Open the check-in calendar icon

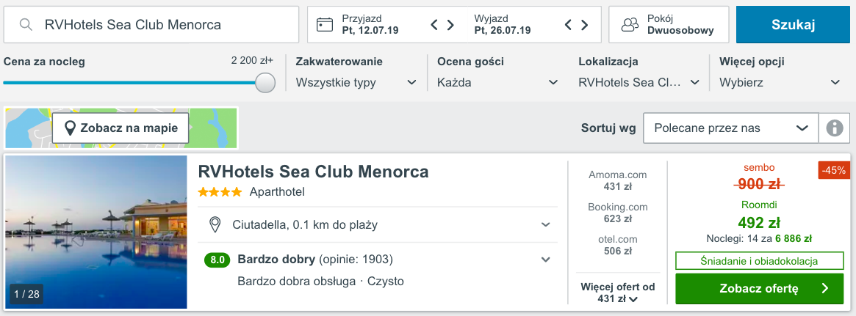[325, 24]
